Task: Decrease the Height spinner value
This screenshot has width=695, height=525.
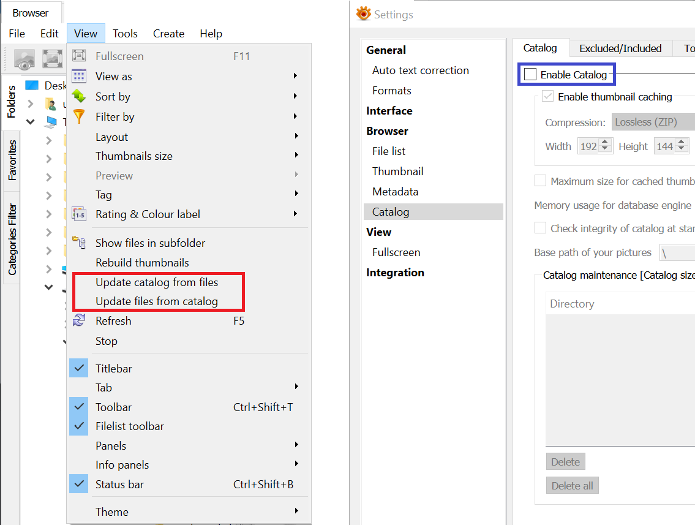Action: [x=682, y=149]
